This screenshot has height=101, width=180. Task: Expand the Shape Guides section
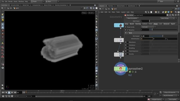pyautogui.click(x=126, y=27)
